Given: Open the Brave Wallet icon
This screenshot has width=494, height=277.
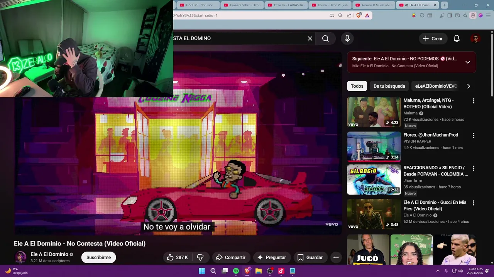Looking at the screenshot, I should [x=457, y=15].
